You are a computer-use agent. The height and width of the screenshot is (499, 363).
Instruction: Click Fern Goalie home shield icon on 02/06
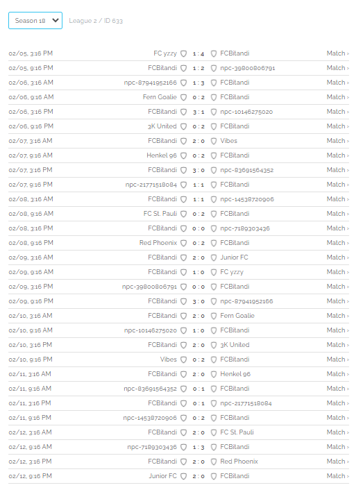(x=183, y=97)
